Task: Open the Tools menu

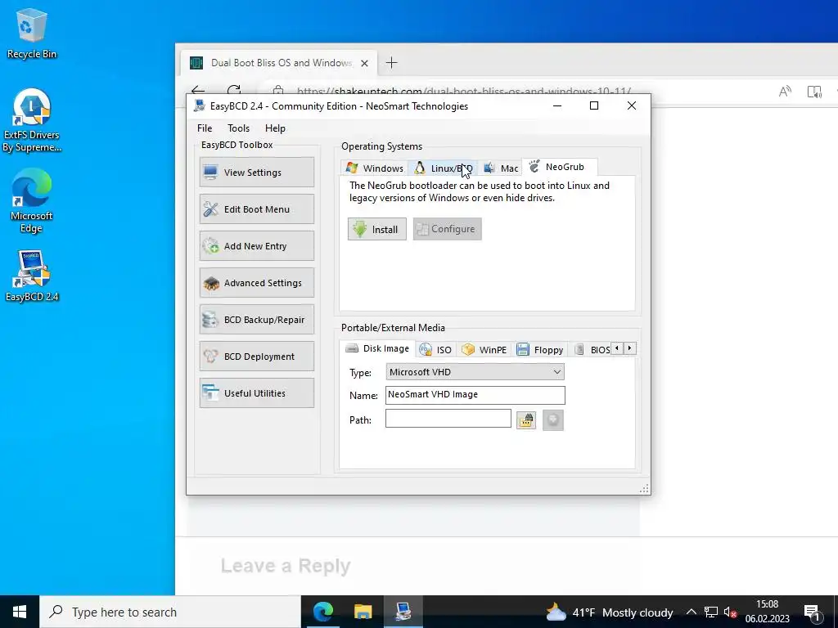Action: pos(238,128)
